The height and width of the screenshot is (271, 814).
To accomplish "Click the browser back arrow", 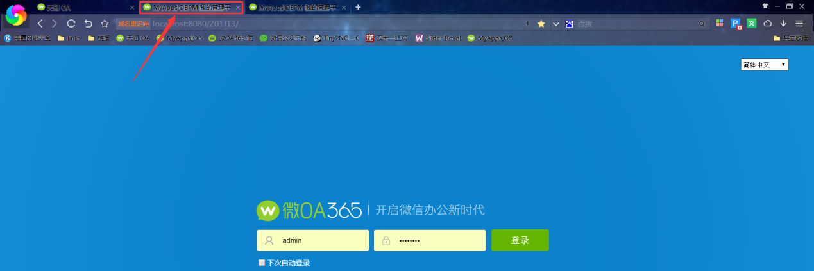I will pos(40,23).
